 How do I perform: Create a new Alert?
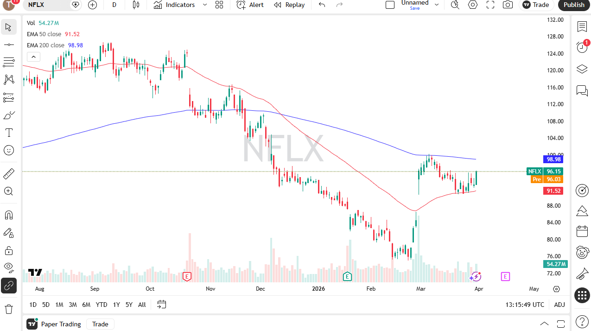250,5
